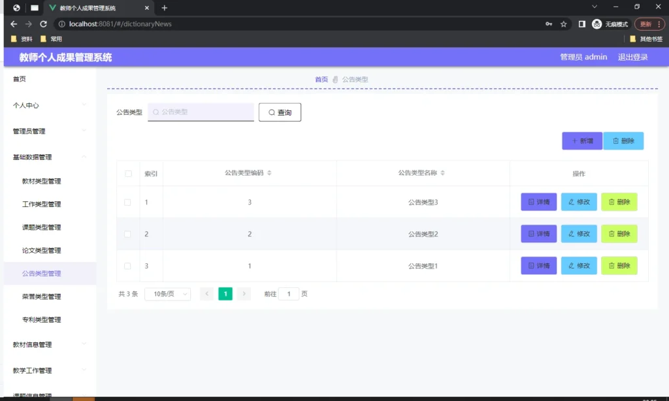This screenshot has height=401, width=669.
Task: Bookmark this page with the star icon
Action: click(563, 24)
